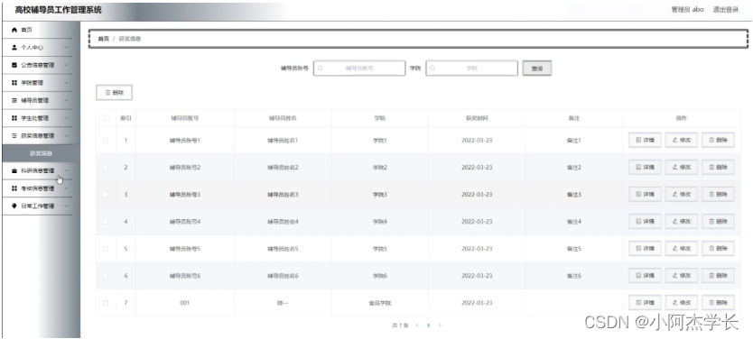Click the 退出登录 link
The image size is (753, 339).
pos(725,10)
